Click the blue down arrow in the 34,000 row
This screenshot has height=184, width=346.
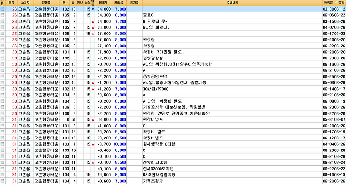93,9
